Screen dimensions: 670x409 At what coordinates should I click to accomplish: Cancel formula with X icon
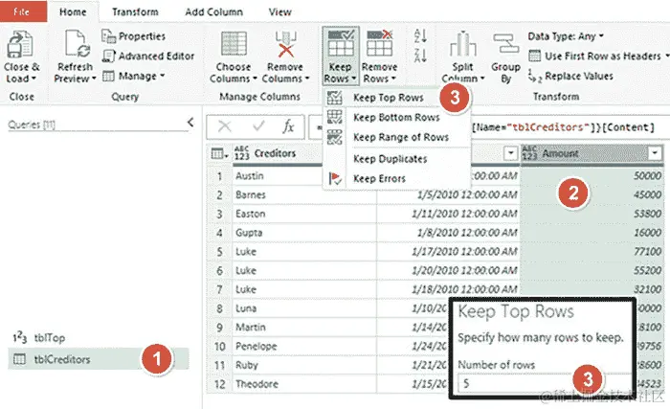tap(225, 127)
